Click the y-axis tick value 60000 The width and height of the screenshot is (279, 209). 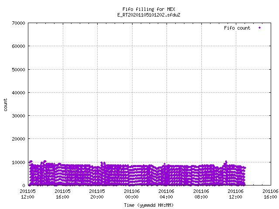pyautogui.click(x=18, y=46)
